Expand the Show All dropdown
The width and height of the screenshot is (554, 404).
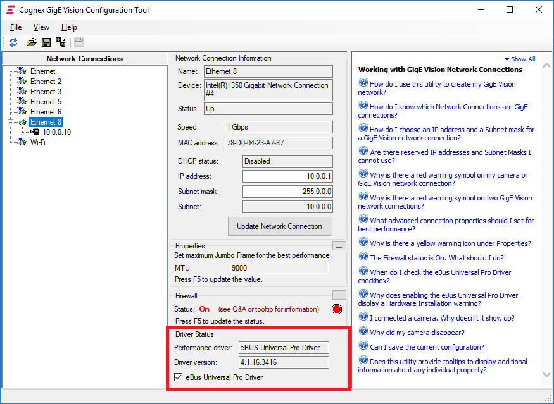click(x=519, y=58)
